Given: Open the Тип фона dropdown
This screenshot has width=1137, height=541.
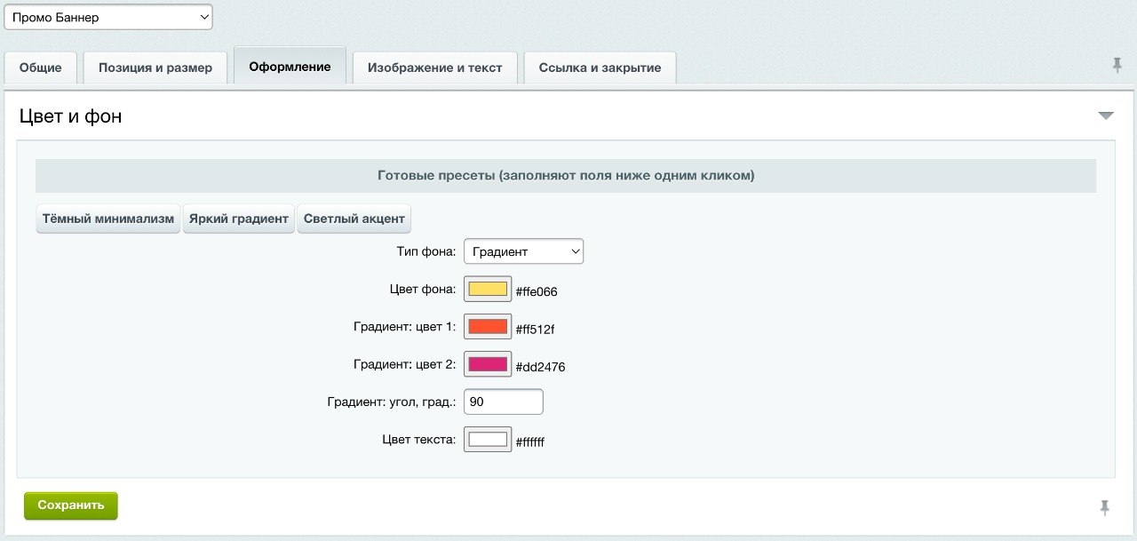Looking at the screenshot, I should pos(524,251).
